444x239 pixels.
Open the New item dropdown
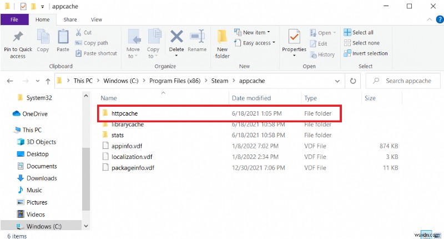pos(252,32)
